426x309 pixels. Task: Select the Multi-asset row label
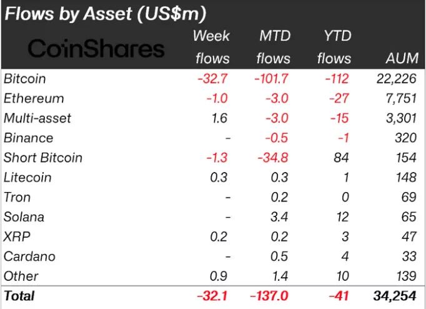37,118
